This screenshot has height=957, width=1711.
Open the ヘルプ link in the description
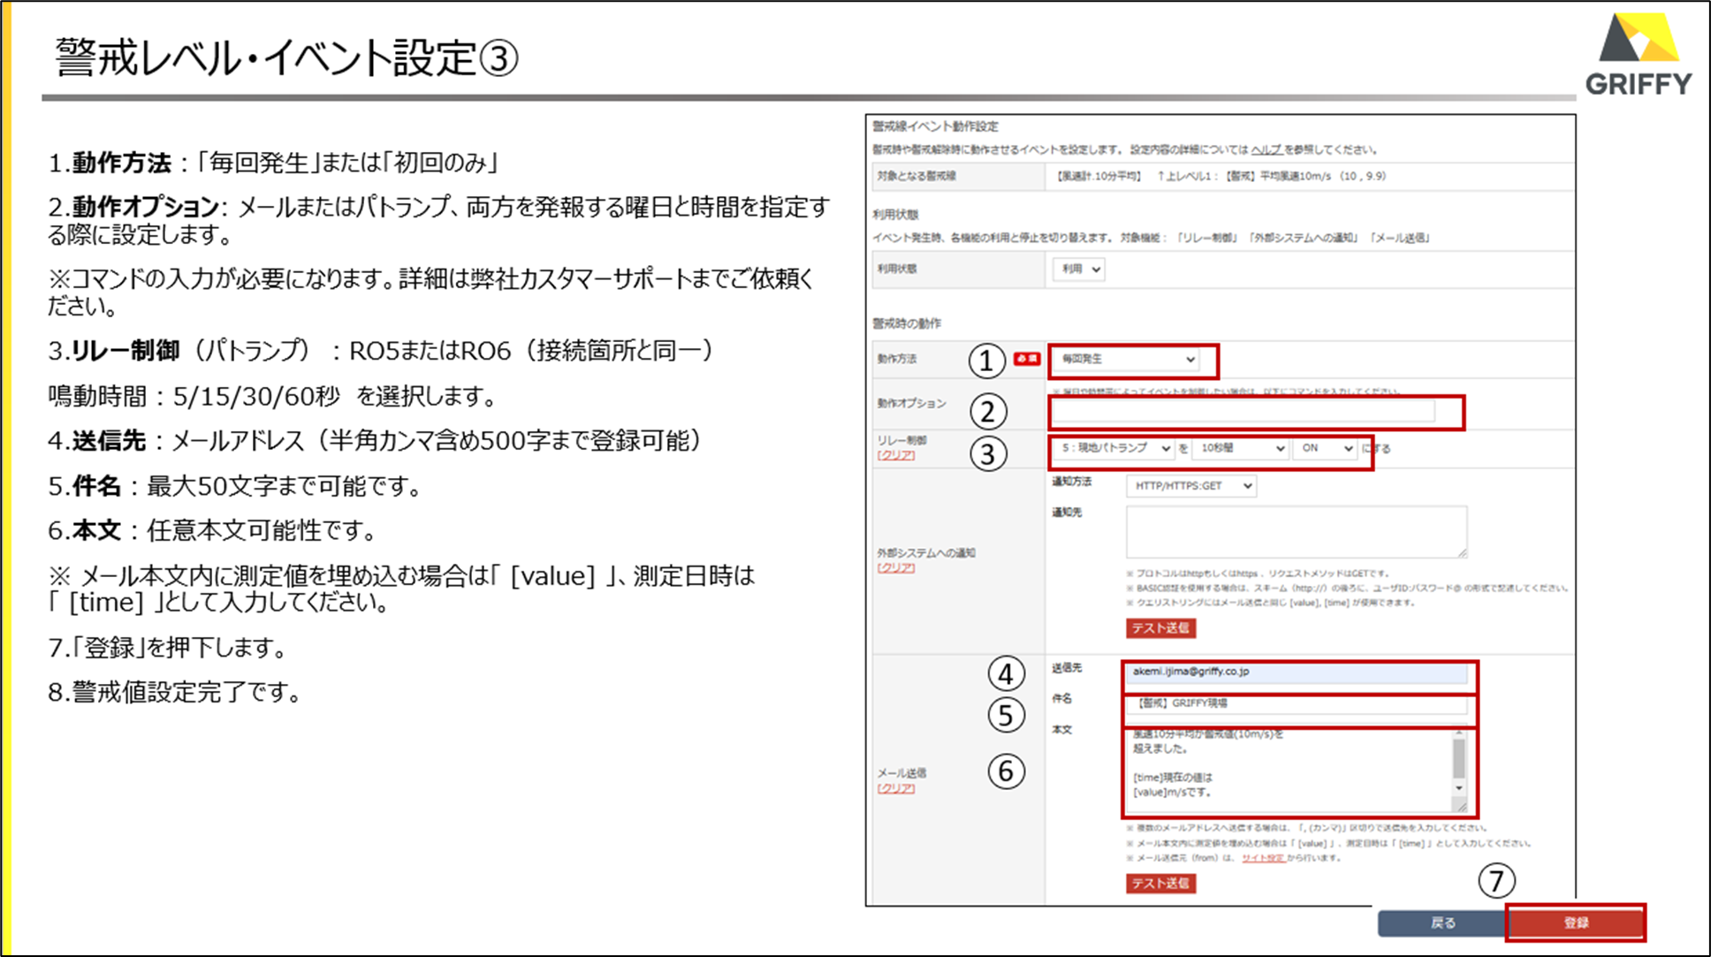[x=1266, y=150]
